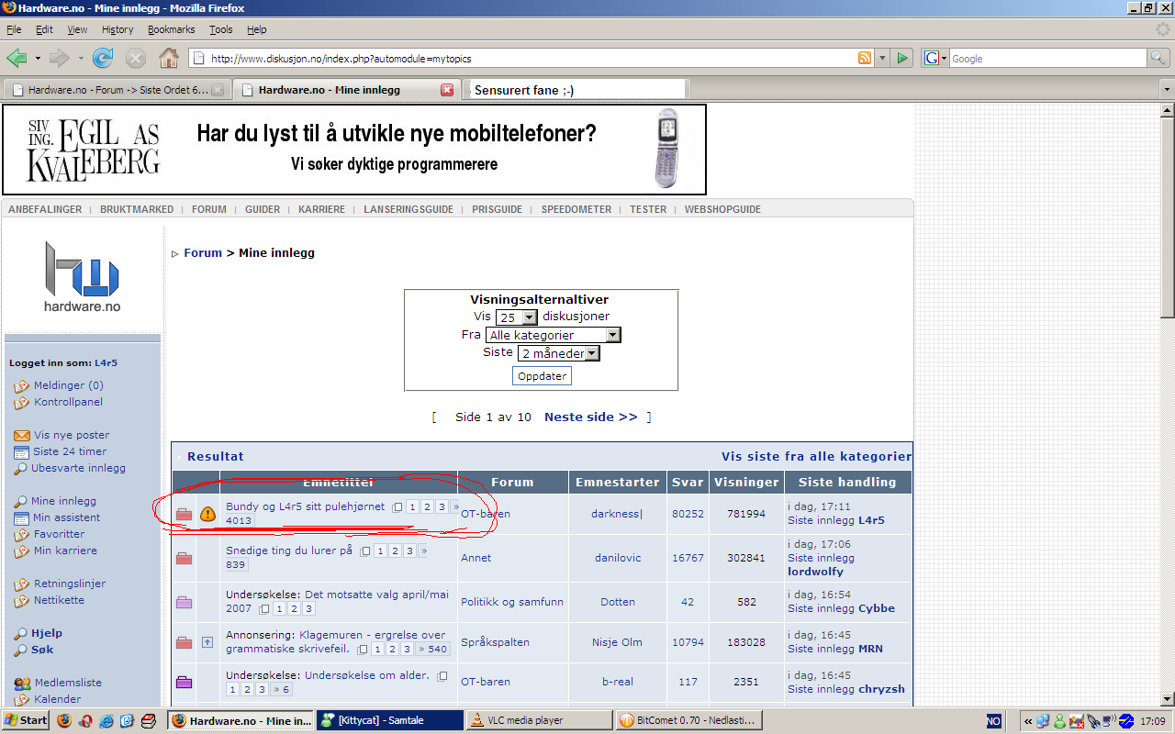Click the hardware.no logo
Viewport: 1175px width, 734px height.
click(x=83, y=276)
